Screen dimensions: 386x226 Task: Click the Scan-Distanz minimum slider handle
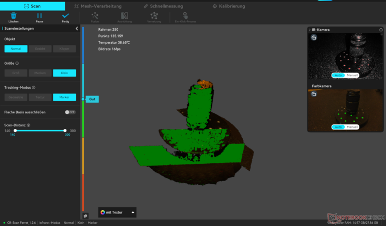[15, 130]
